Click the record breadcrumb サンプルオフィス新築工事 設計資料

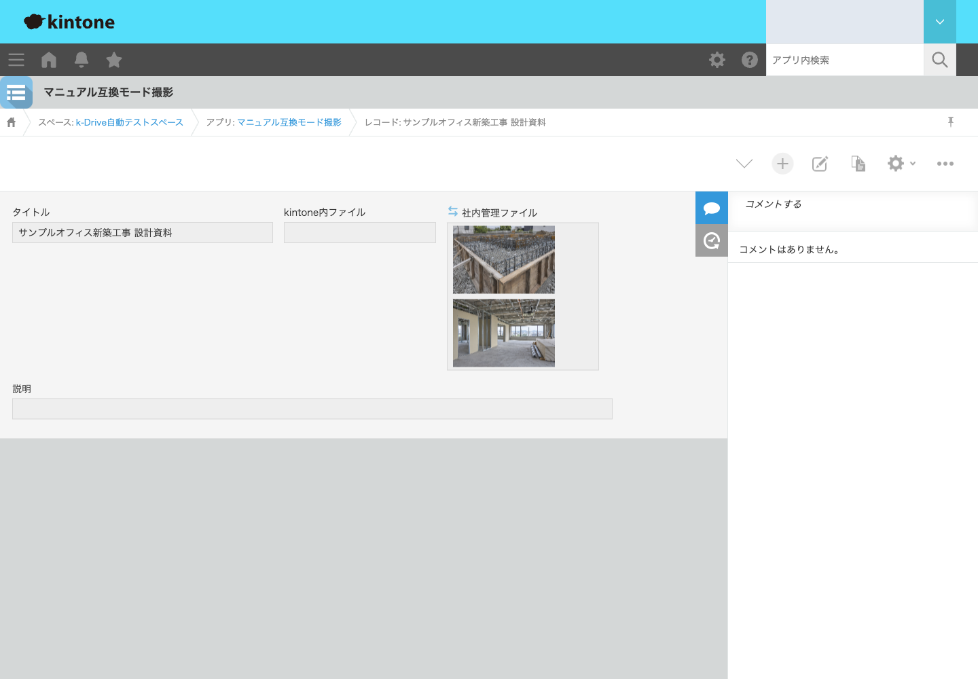pyautogui.click(x=455, y=122)
